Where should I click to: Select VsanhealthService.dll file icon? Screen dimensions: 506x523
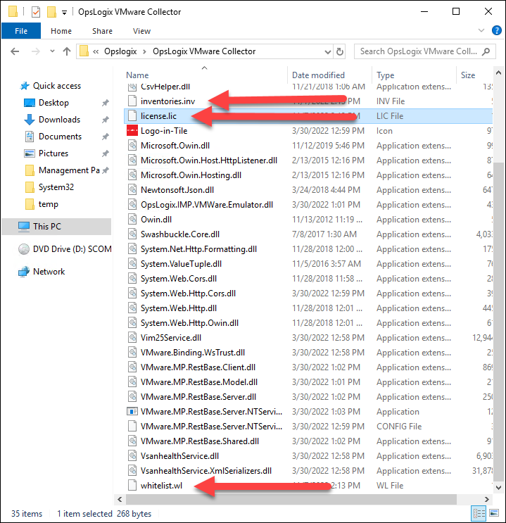point(132,456)
